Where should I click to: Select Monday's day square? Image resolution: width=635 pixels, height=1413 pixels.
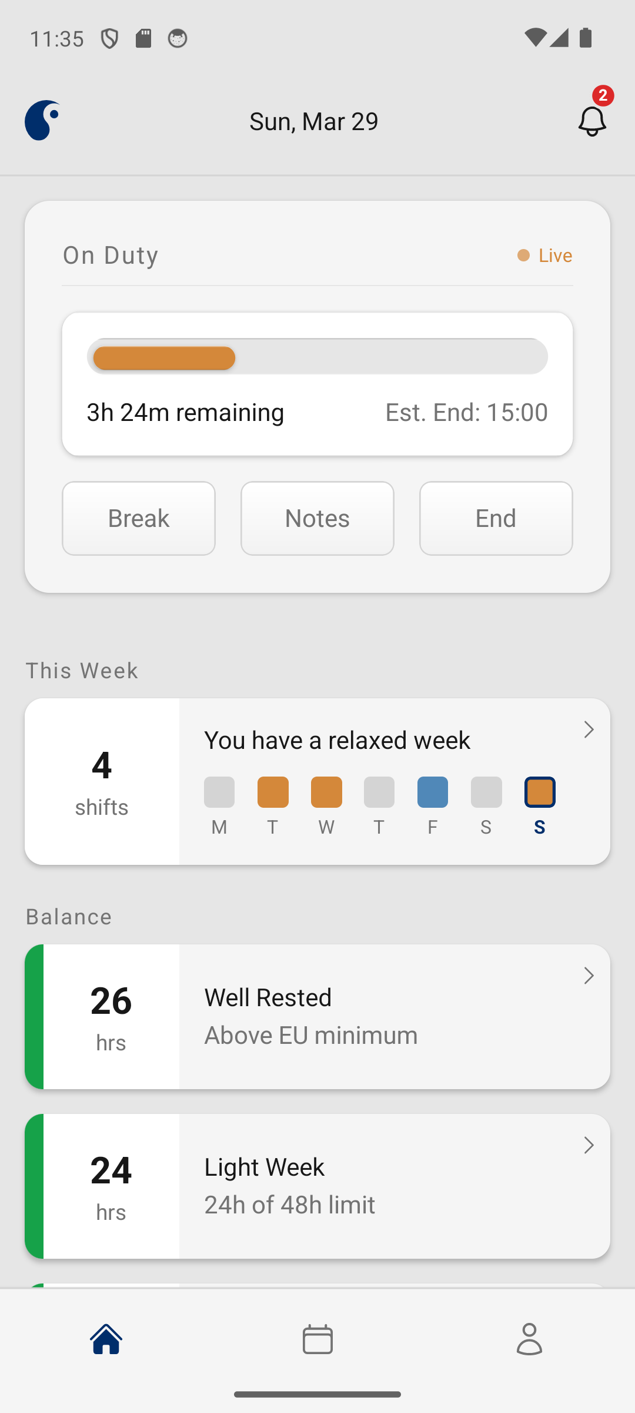pos(219,792)
